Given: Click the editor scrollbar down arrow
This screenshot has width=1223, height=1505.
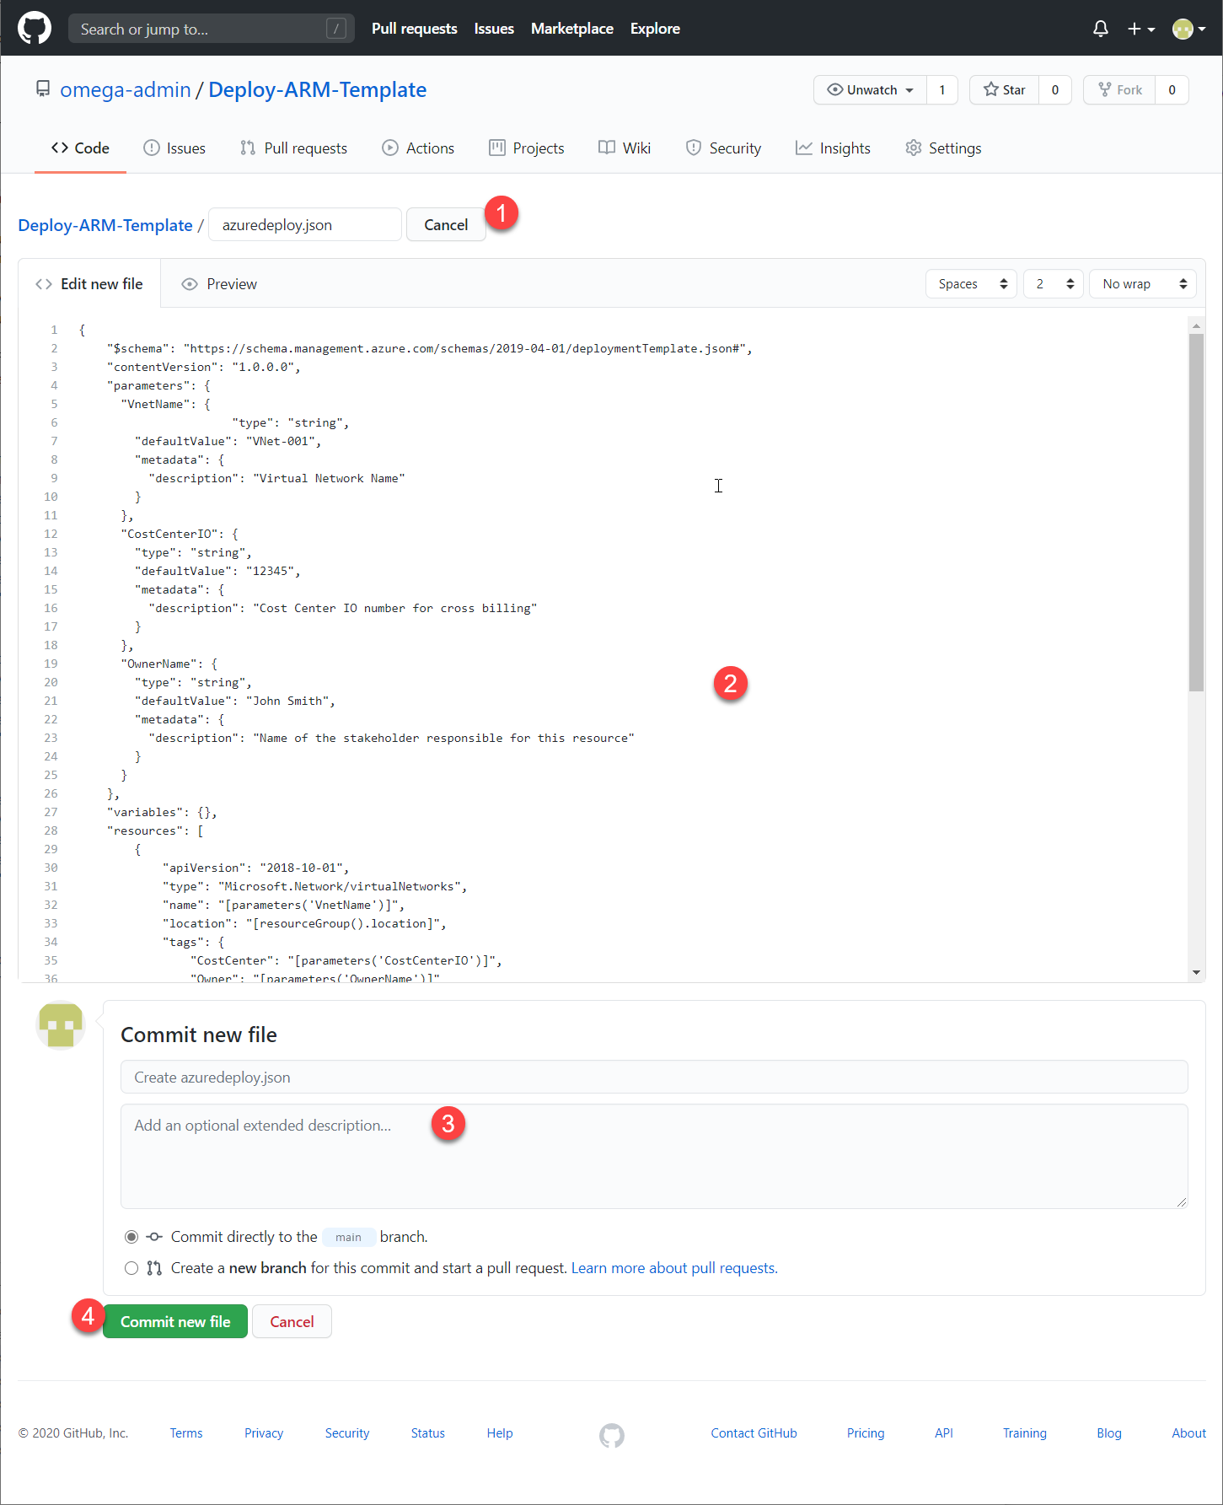Looking at the screenshot, I should click(x=1196, y=972).
